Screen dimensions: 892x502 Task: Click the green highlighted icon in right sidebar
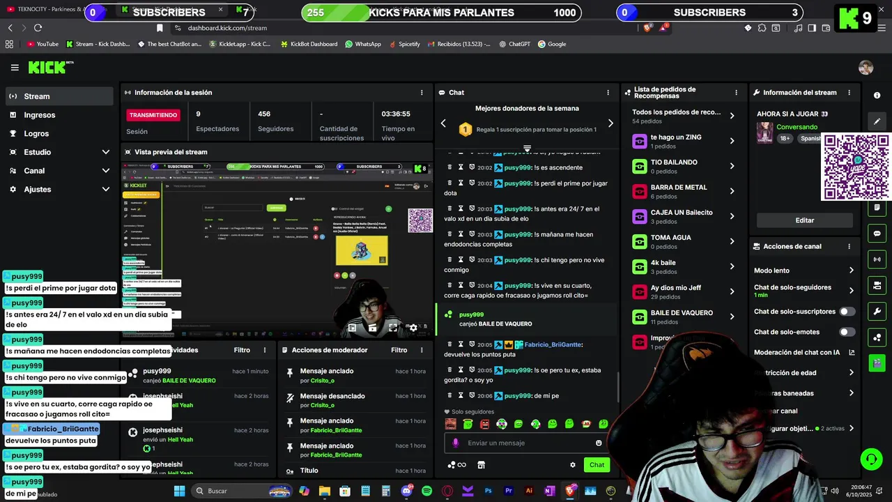pyautogui.click(x=877, y=363)
